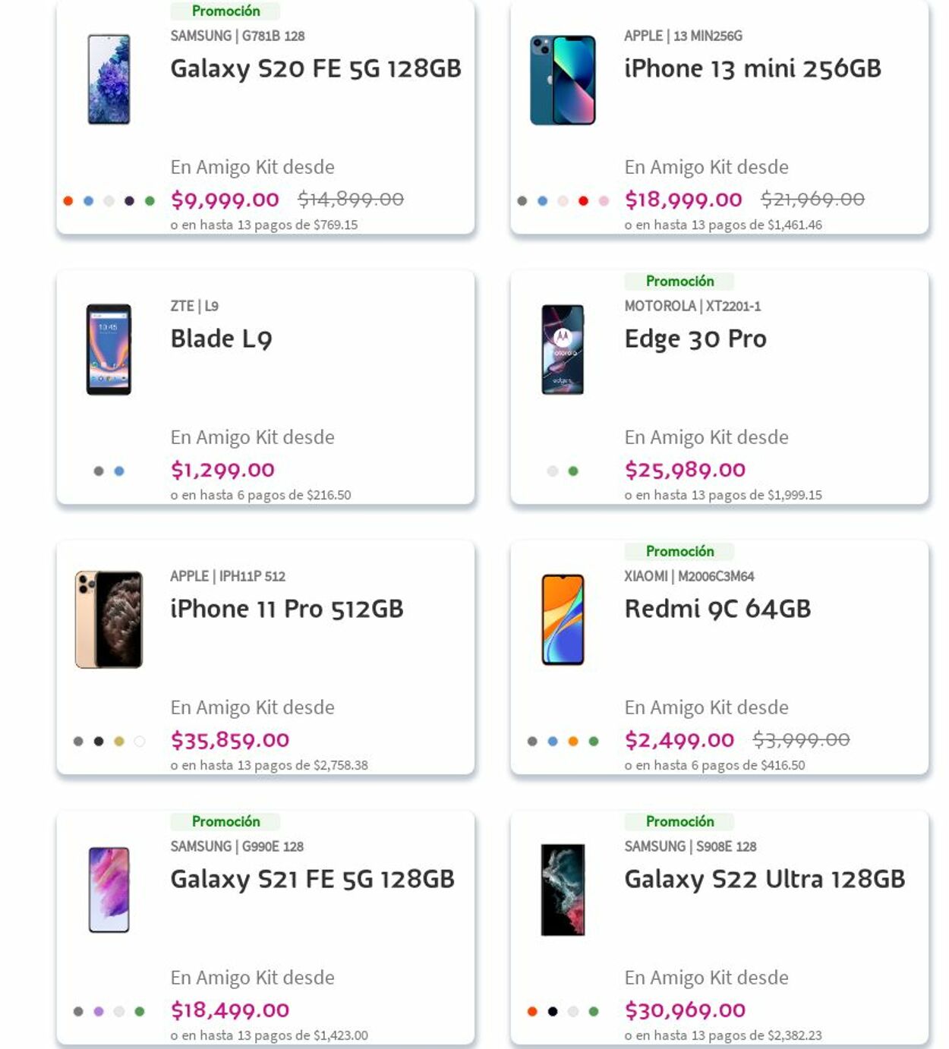The width and height of the screenshot is (949, 1049).
Task: Select the gold color for iPhone 11 Pro
Action: (x=119, y=742)
